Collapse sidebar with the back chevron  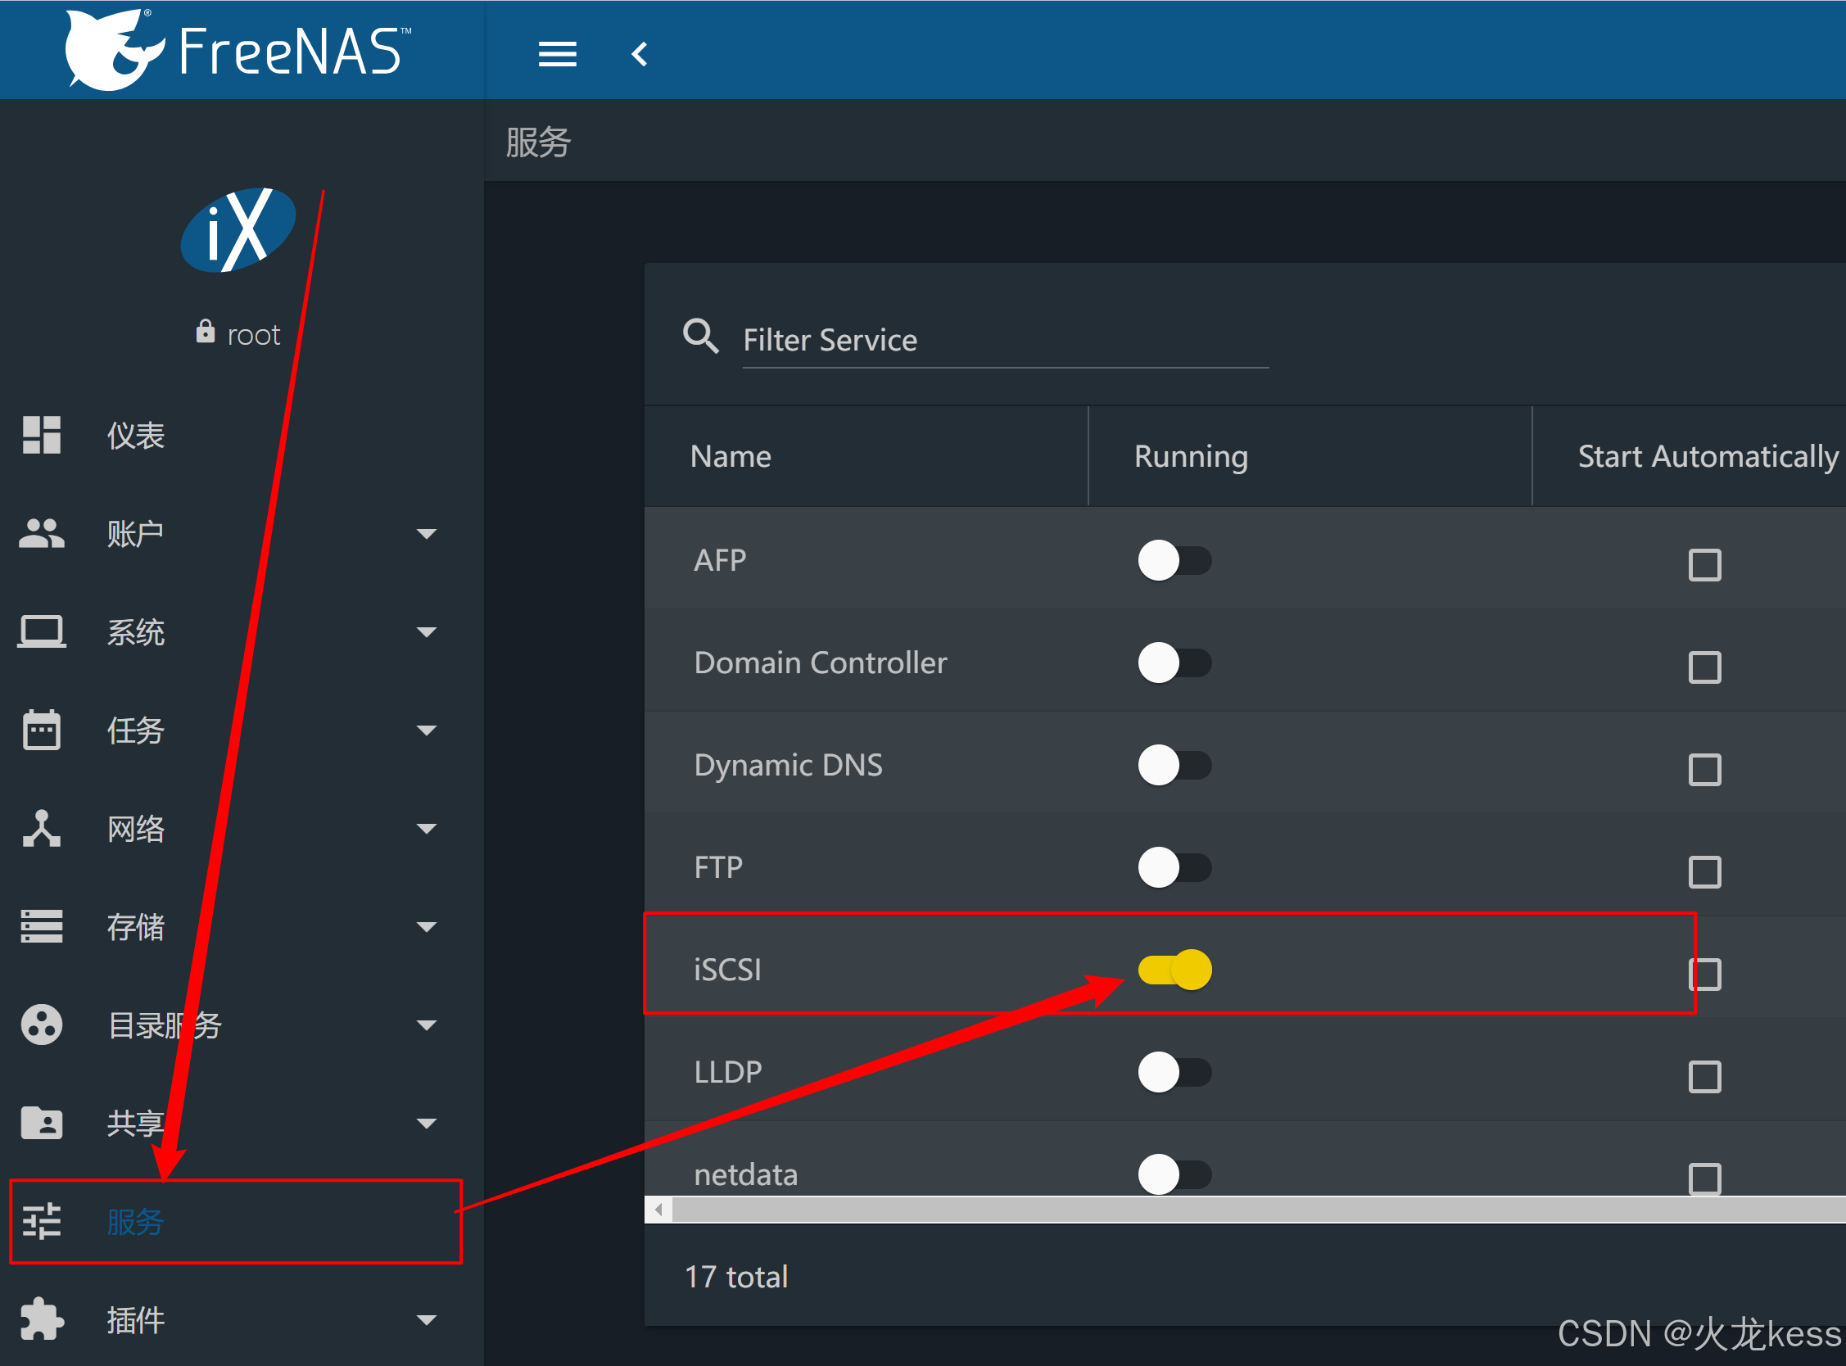(639, 55)
